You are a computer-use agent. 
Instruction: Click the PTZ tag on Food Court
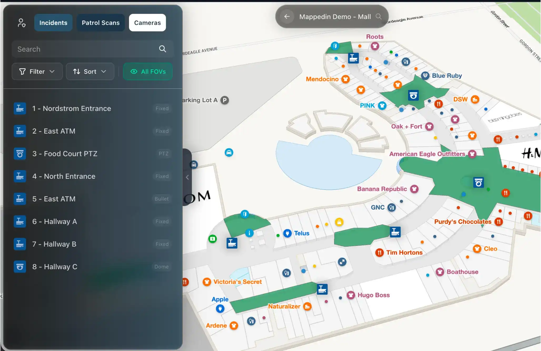[163, 154]
